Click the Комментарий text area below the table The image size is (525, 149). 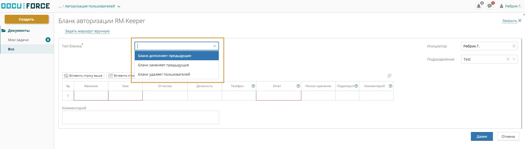click(141, 117)
